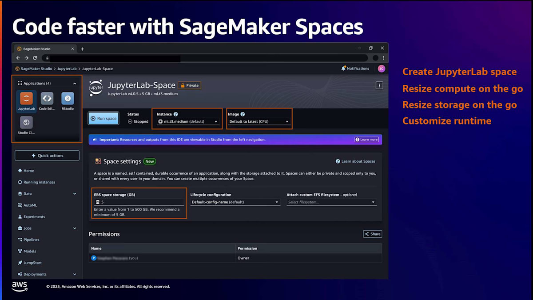Open Notifications bell
This screenshot has width=533, height=300.
point(343,68)
